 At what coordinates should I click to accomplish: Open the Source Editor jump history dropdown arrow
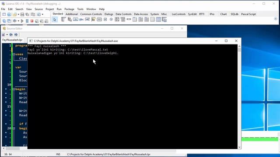pos(7,35)
